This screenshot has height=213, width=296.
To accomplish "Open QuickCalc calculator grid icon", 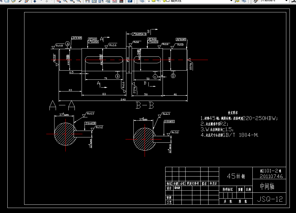I will pos(121,1).
